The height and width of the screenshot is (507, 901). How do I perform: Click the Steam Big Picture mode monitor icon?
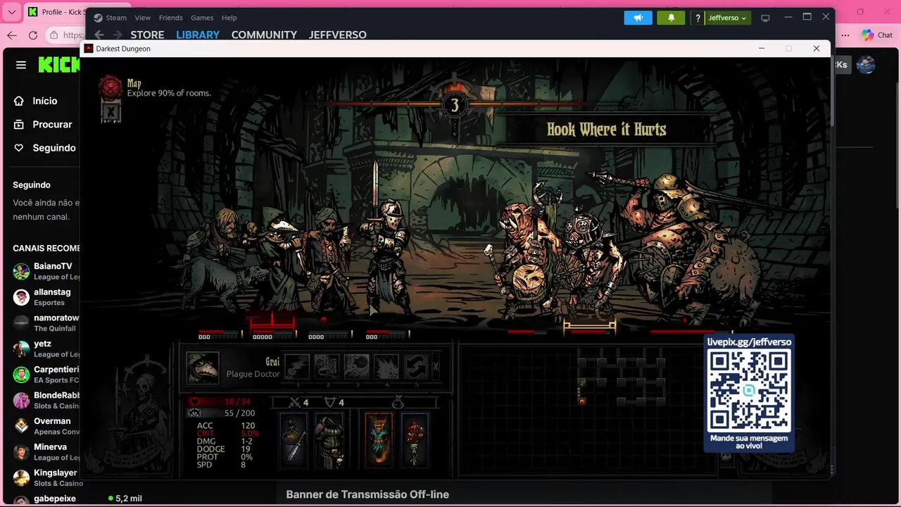point(766,18)
